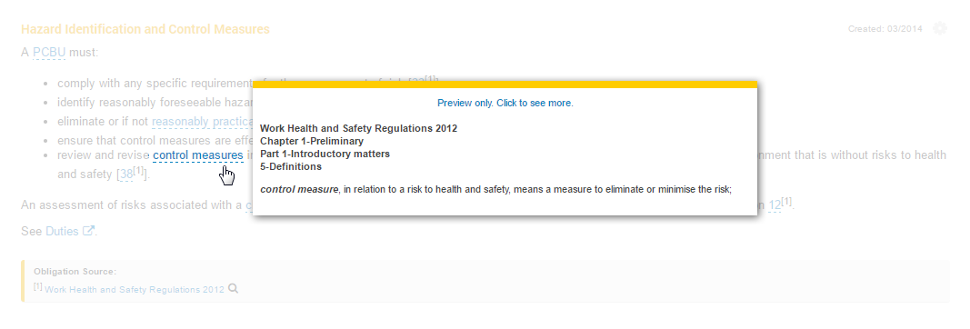Open the settings gear beside Created date
This screenshot has height=329, width=970.
[x=940, y=28]
